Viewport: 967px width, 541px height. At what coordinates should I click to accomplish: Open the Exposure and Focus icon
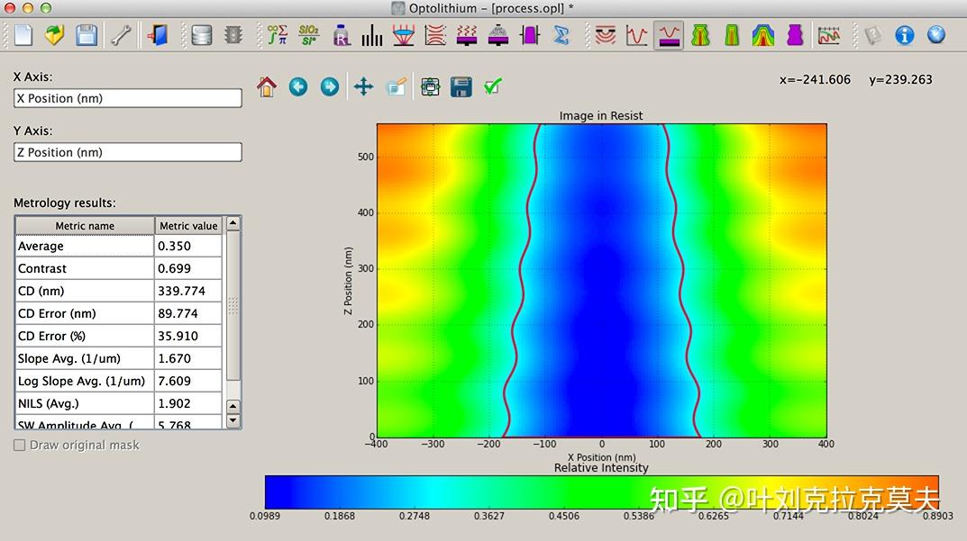435,35
